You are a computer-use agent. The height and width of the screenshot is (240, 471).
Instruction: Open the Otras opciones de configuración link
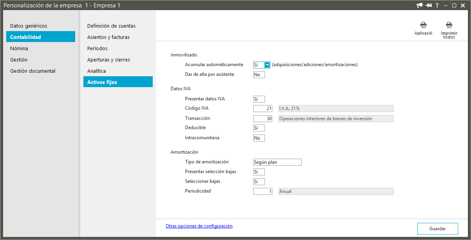[x=199, y=226]
